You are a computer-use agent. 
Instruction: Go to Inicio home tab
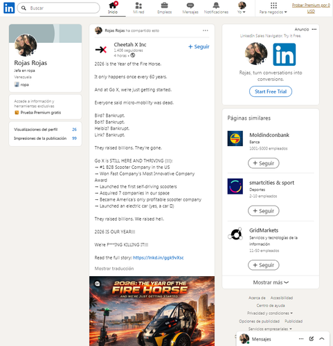(x=113, y=8)
